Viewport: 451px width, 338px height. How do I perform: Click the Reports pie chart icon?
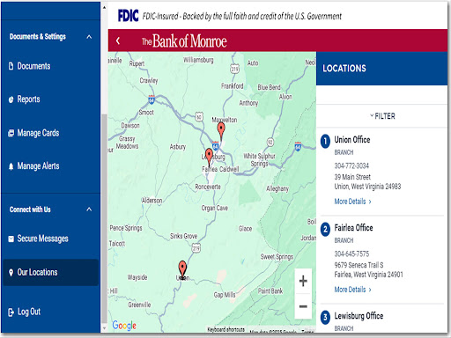(x=11, y=99)
